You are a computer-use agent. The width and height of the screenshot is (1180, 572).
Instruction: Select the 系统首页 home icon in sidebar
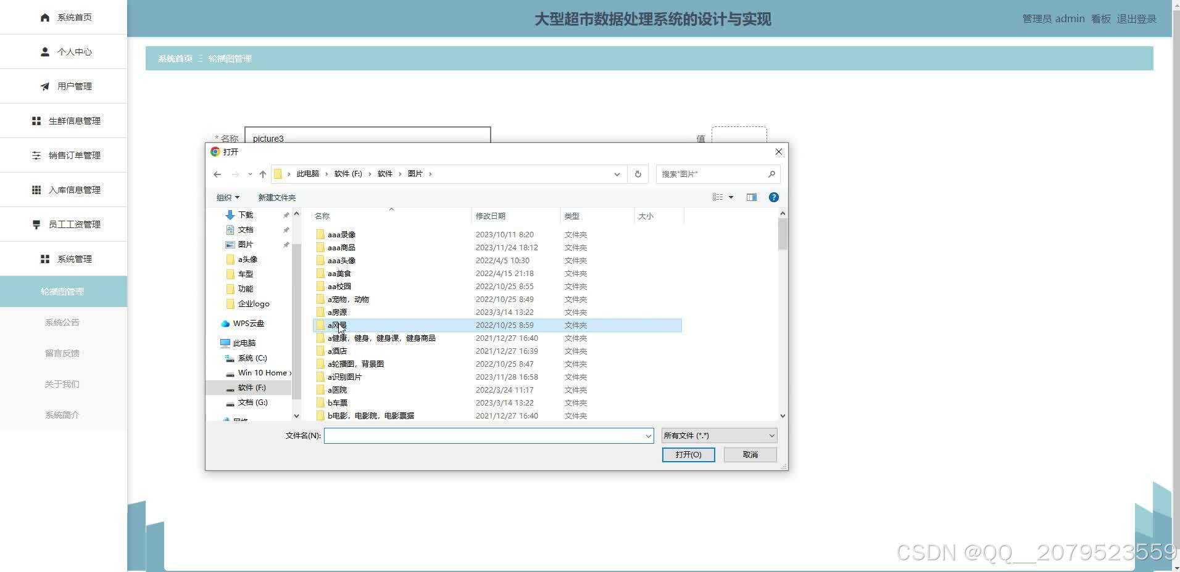click(x=45, y=17)
